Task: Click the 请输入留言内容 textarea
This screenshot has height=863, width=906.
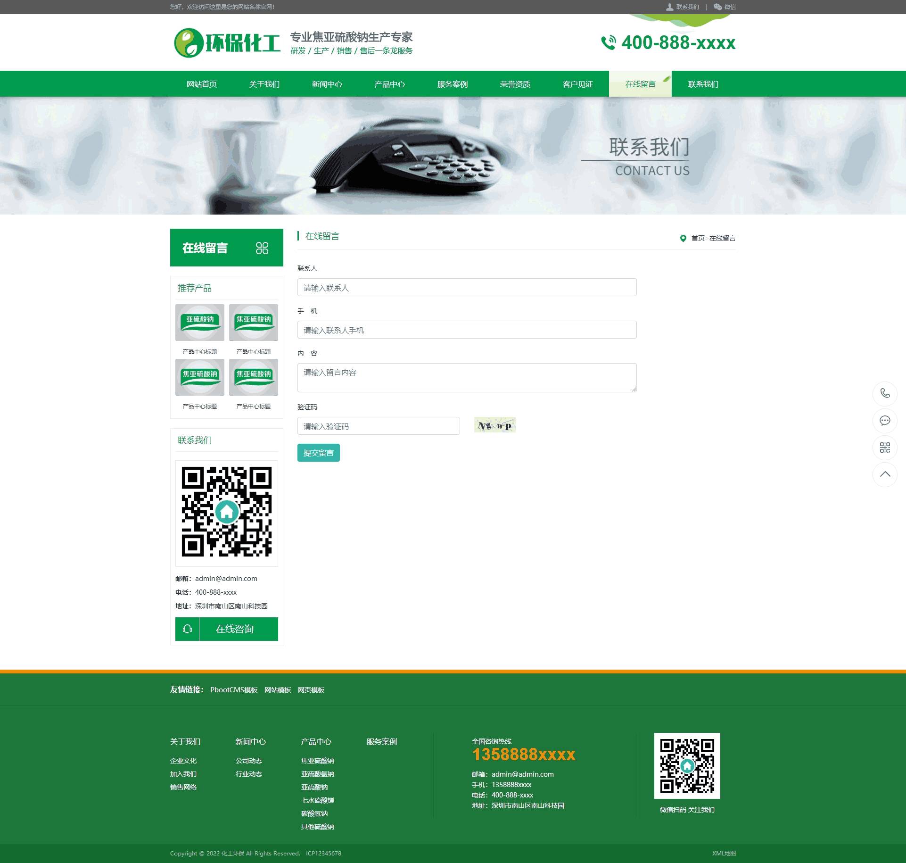Action: pyautogui.click(x=467, y=377)
